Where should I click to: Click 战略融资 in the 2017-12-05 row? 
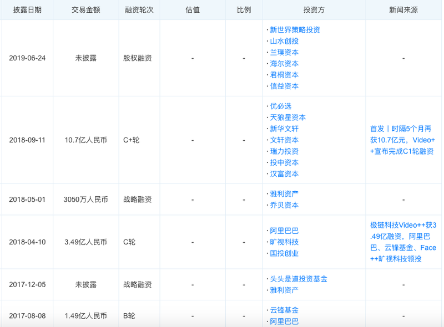(137, 284)
